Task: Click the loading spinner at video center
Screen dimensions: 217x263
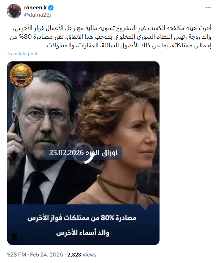Action: tap(84, 153)
